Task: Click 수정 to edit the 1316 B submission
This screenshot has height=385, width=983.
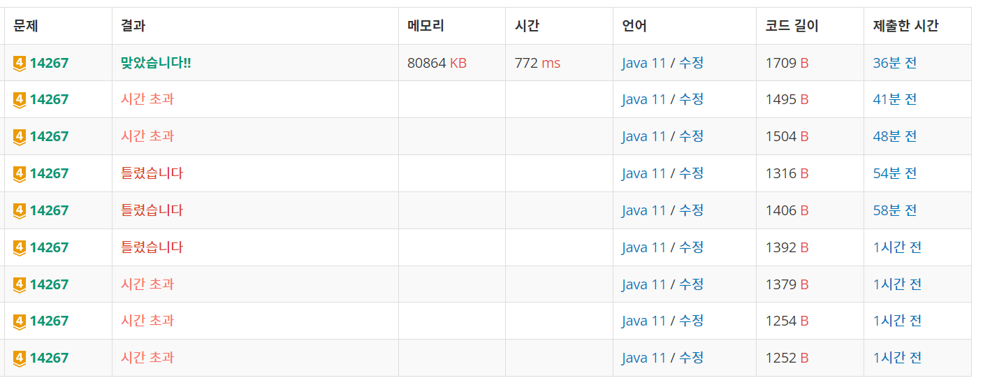Action: click(x=692, y=173)
